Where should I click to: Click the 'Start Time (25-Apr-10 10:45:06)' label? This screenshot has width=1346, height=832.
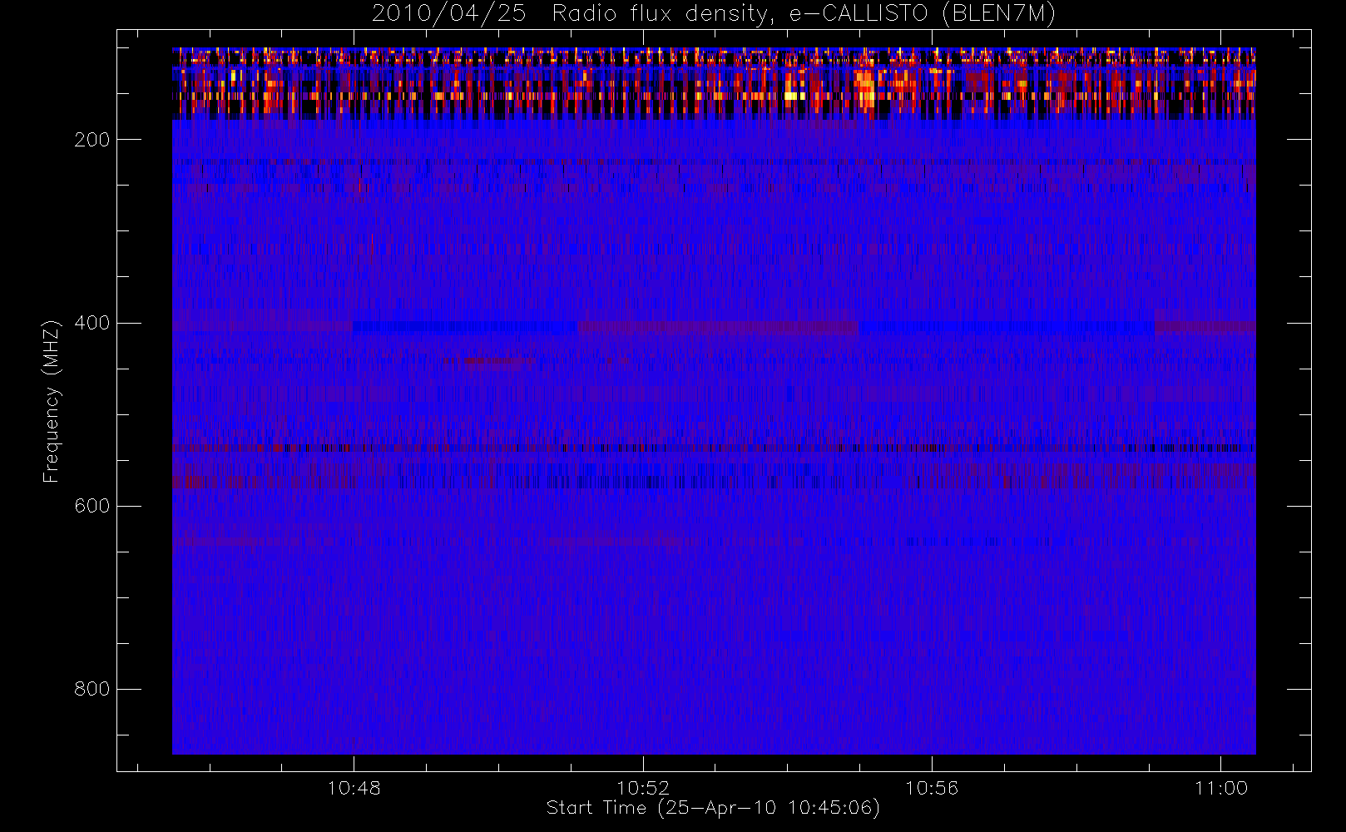(713, 808)
